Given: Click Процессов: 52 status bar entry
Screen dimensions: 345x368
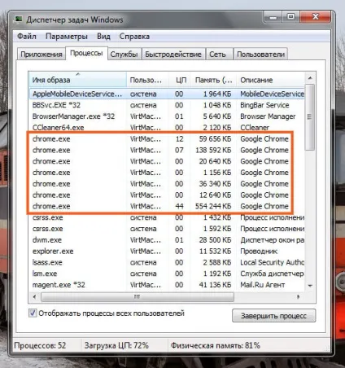Looking at the screenshot, I should [40, 345].
